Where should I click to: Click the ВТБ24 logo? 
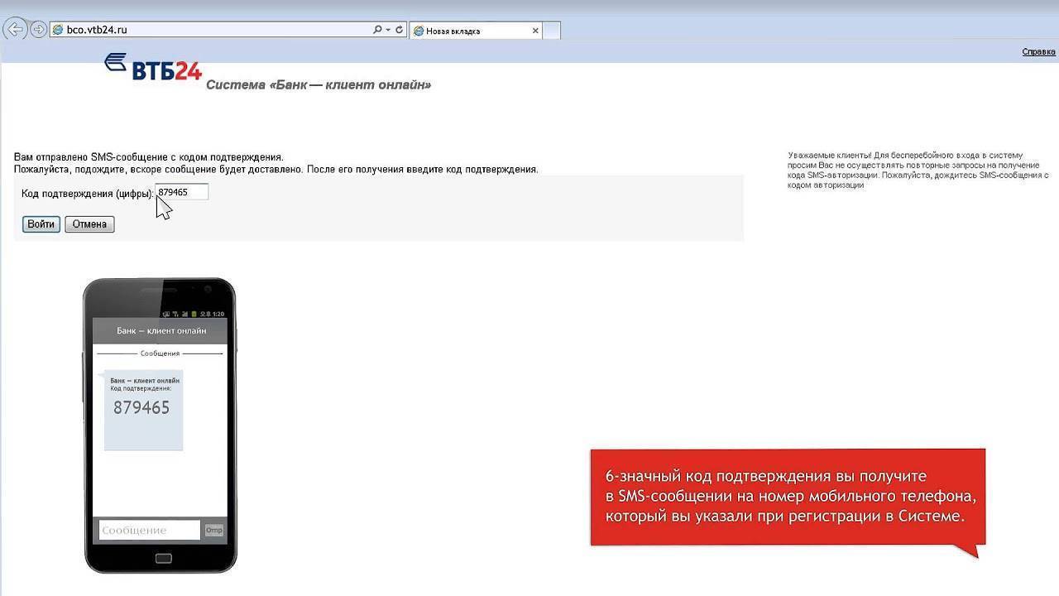click(153, 67)
